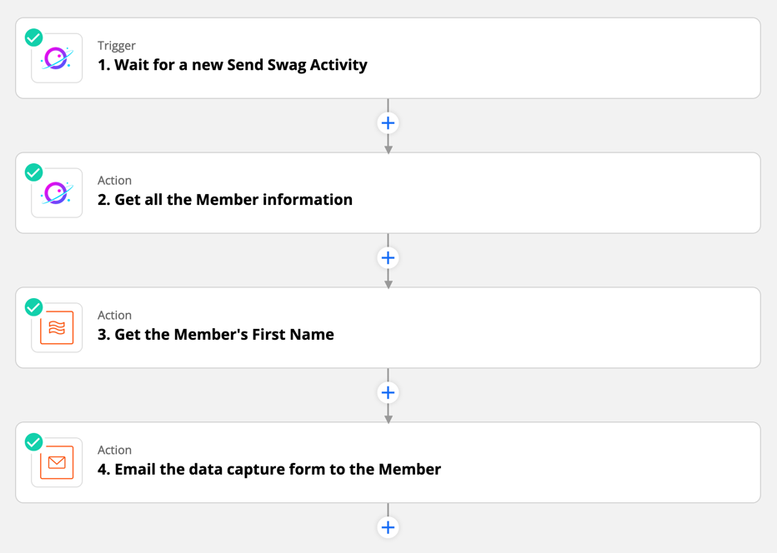
Task: Click the green checkmark on step 3
Action: (34, 307)
